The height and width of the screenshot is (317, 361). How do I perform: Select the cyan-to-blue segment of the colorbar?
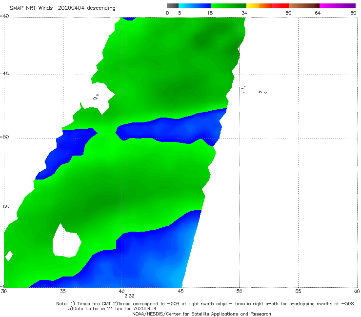point(195,6)
